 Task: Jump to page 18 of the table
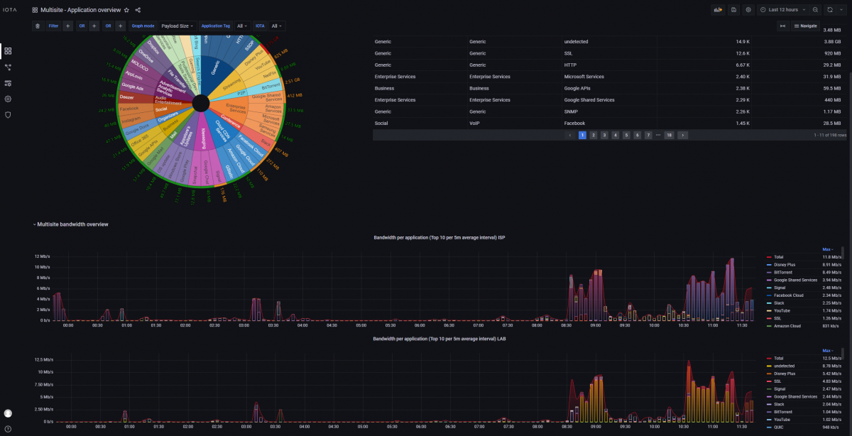pos(668,135)
